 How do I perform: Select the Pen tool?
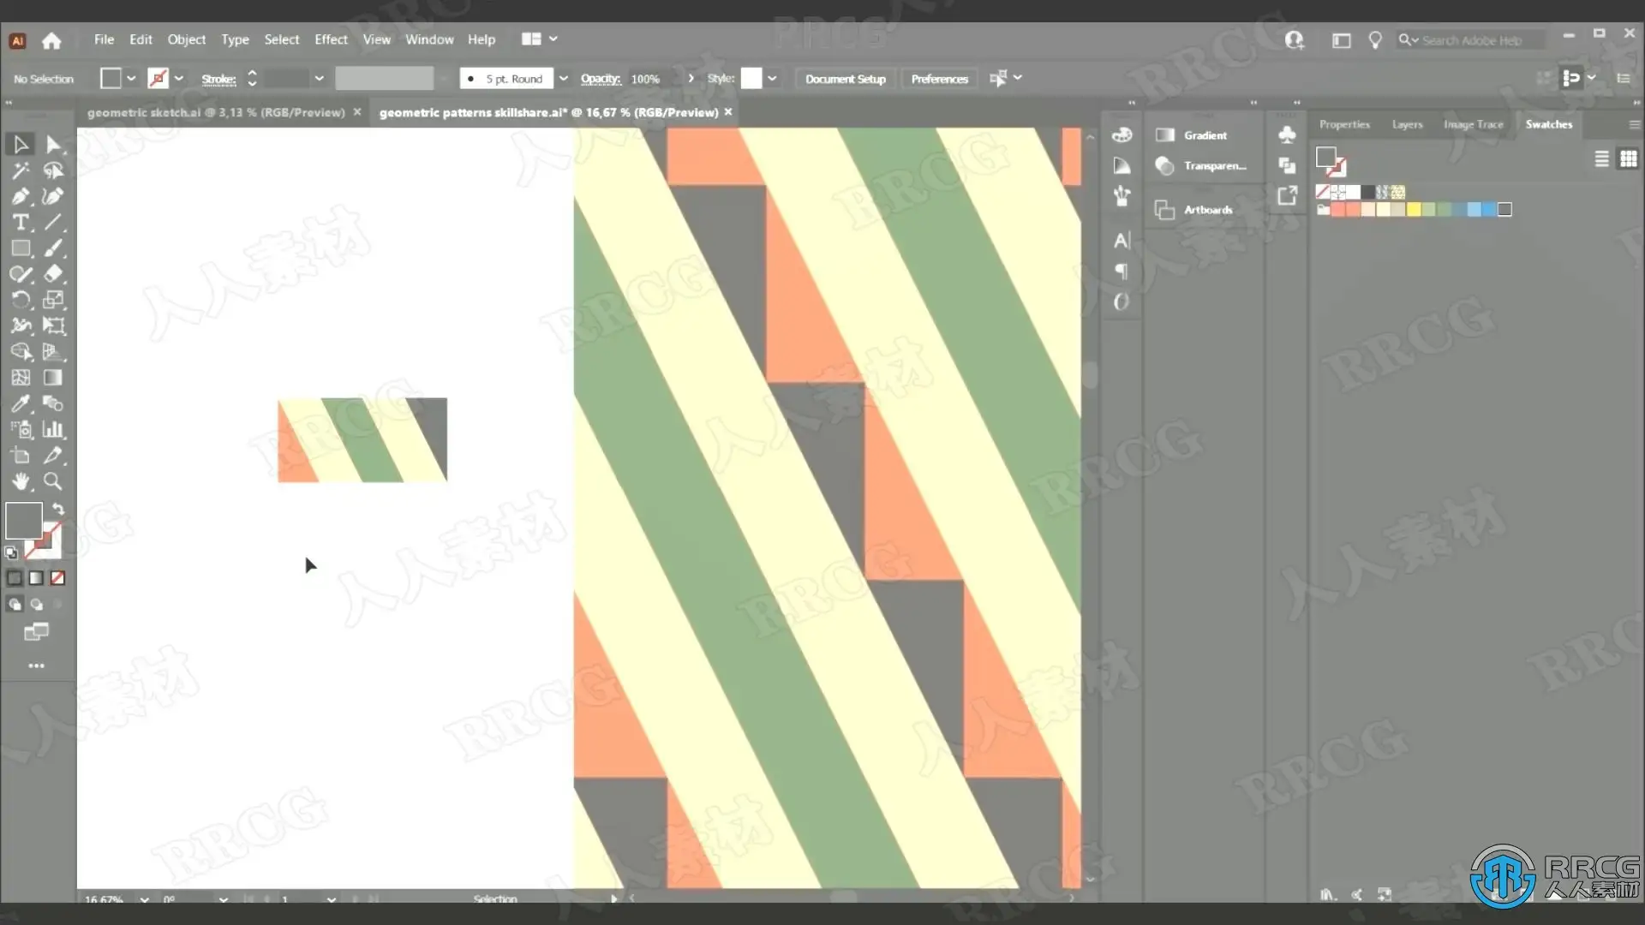coord(21,196)
